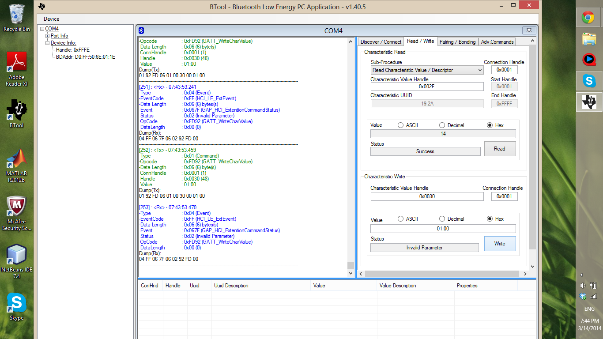
Task: Open the MATLAB R2012b desktop shortcut
Action: [x=17, y=166]
